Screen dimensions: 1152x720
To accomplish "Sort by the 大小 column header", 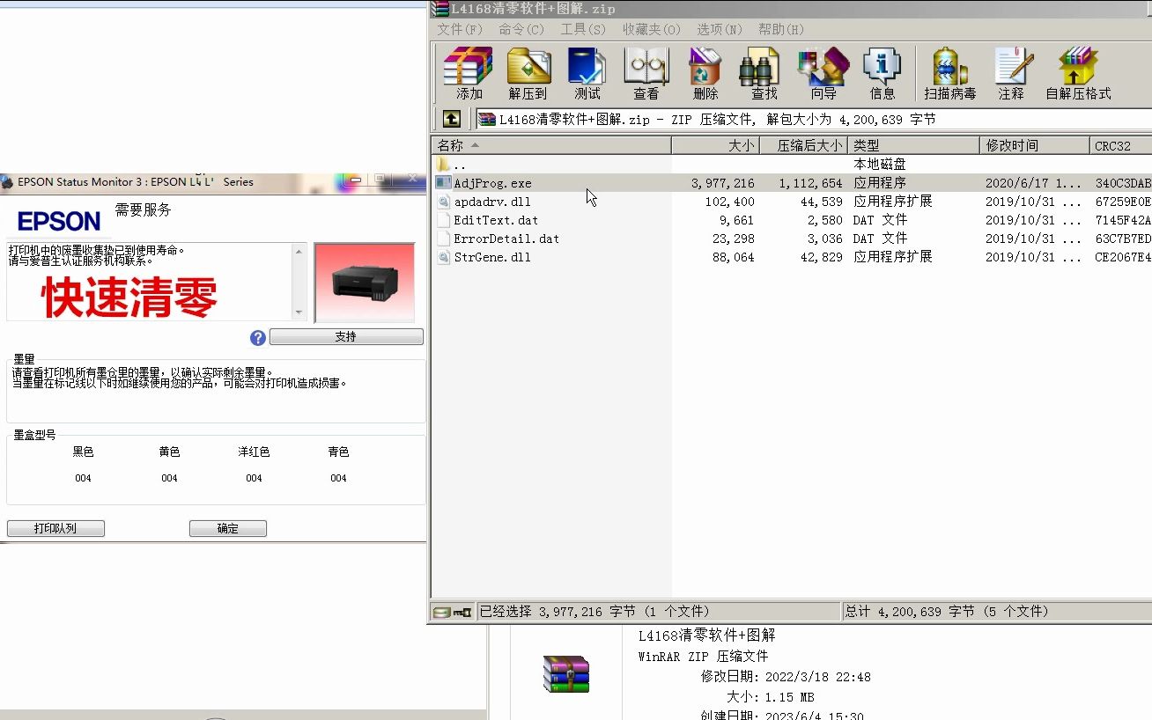I will point(716,145).
